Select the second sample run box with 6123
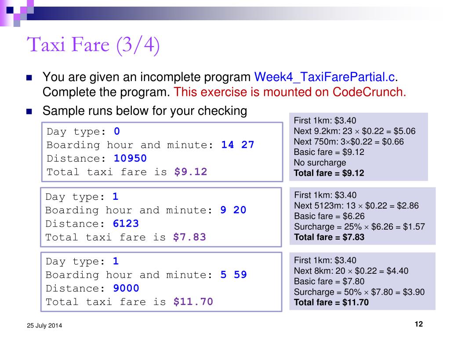The width and height of the screenshot is (450, 338). tap(161, 217)
